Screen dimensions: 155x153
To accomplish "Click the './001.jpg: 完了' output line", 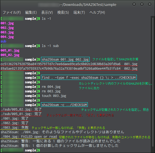I will [x=14, y=119].
